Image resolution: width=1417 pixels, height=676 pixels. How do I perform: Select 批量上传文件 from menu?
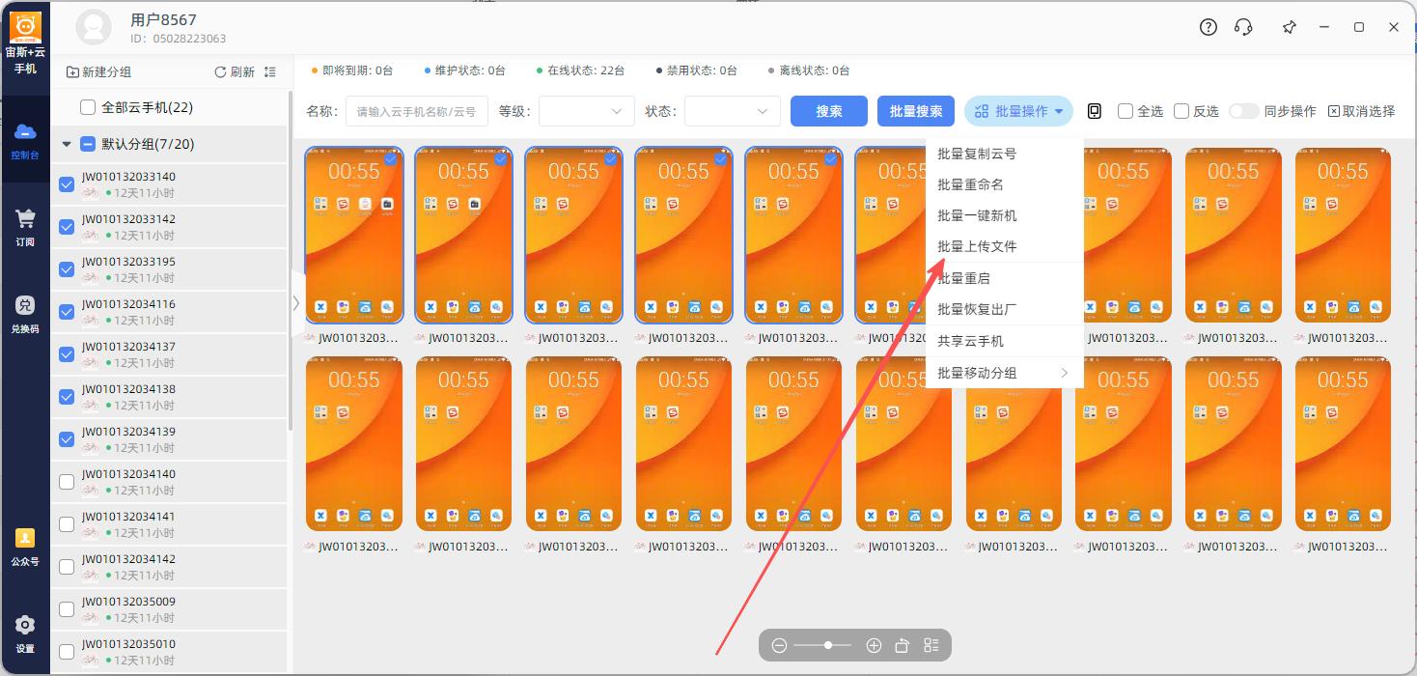(x=1004, y=246)
